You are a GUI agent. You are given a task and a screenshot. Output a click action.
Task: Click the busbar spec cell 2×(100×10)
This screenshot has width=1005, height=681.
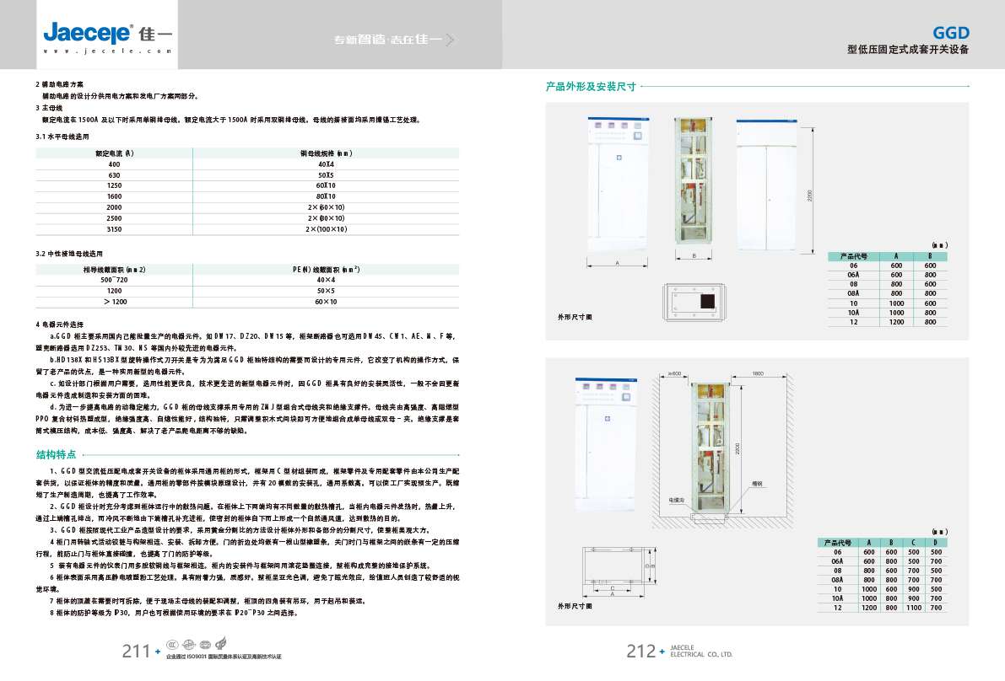[x=326, y=229]
